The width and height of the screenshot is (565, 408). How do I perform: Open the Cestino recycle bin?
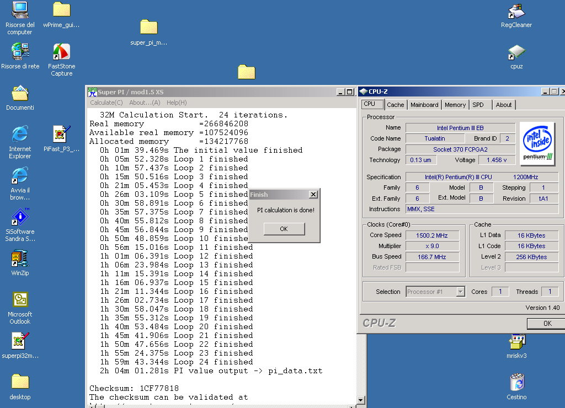tap(516, 387)
